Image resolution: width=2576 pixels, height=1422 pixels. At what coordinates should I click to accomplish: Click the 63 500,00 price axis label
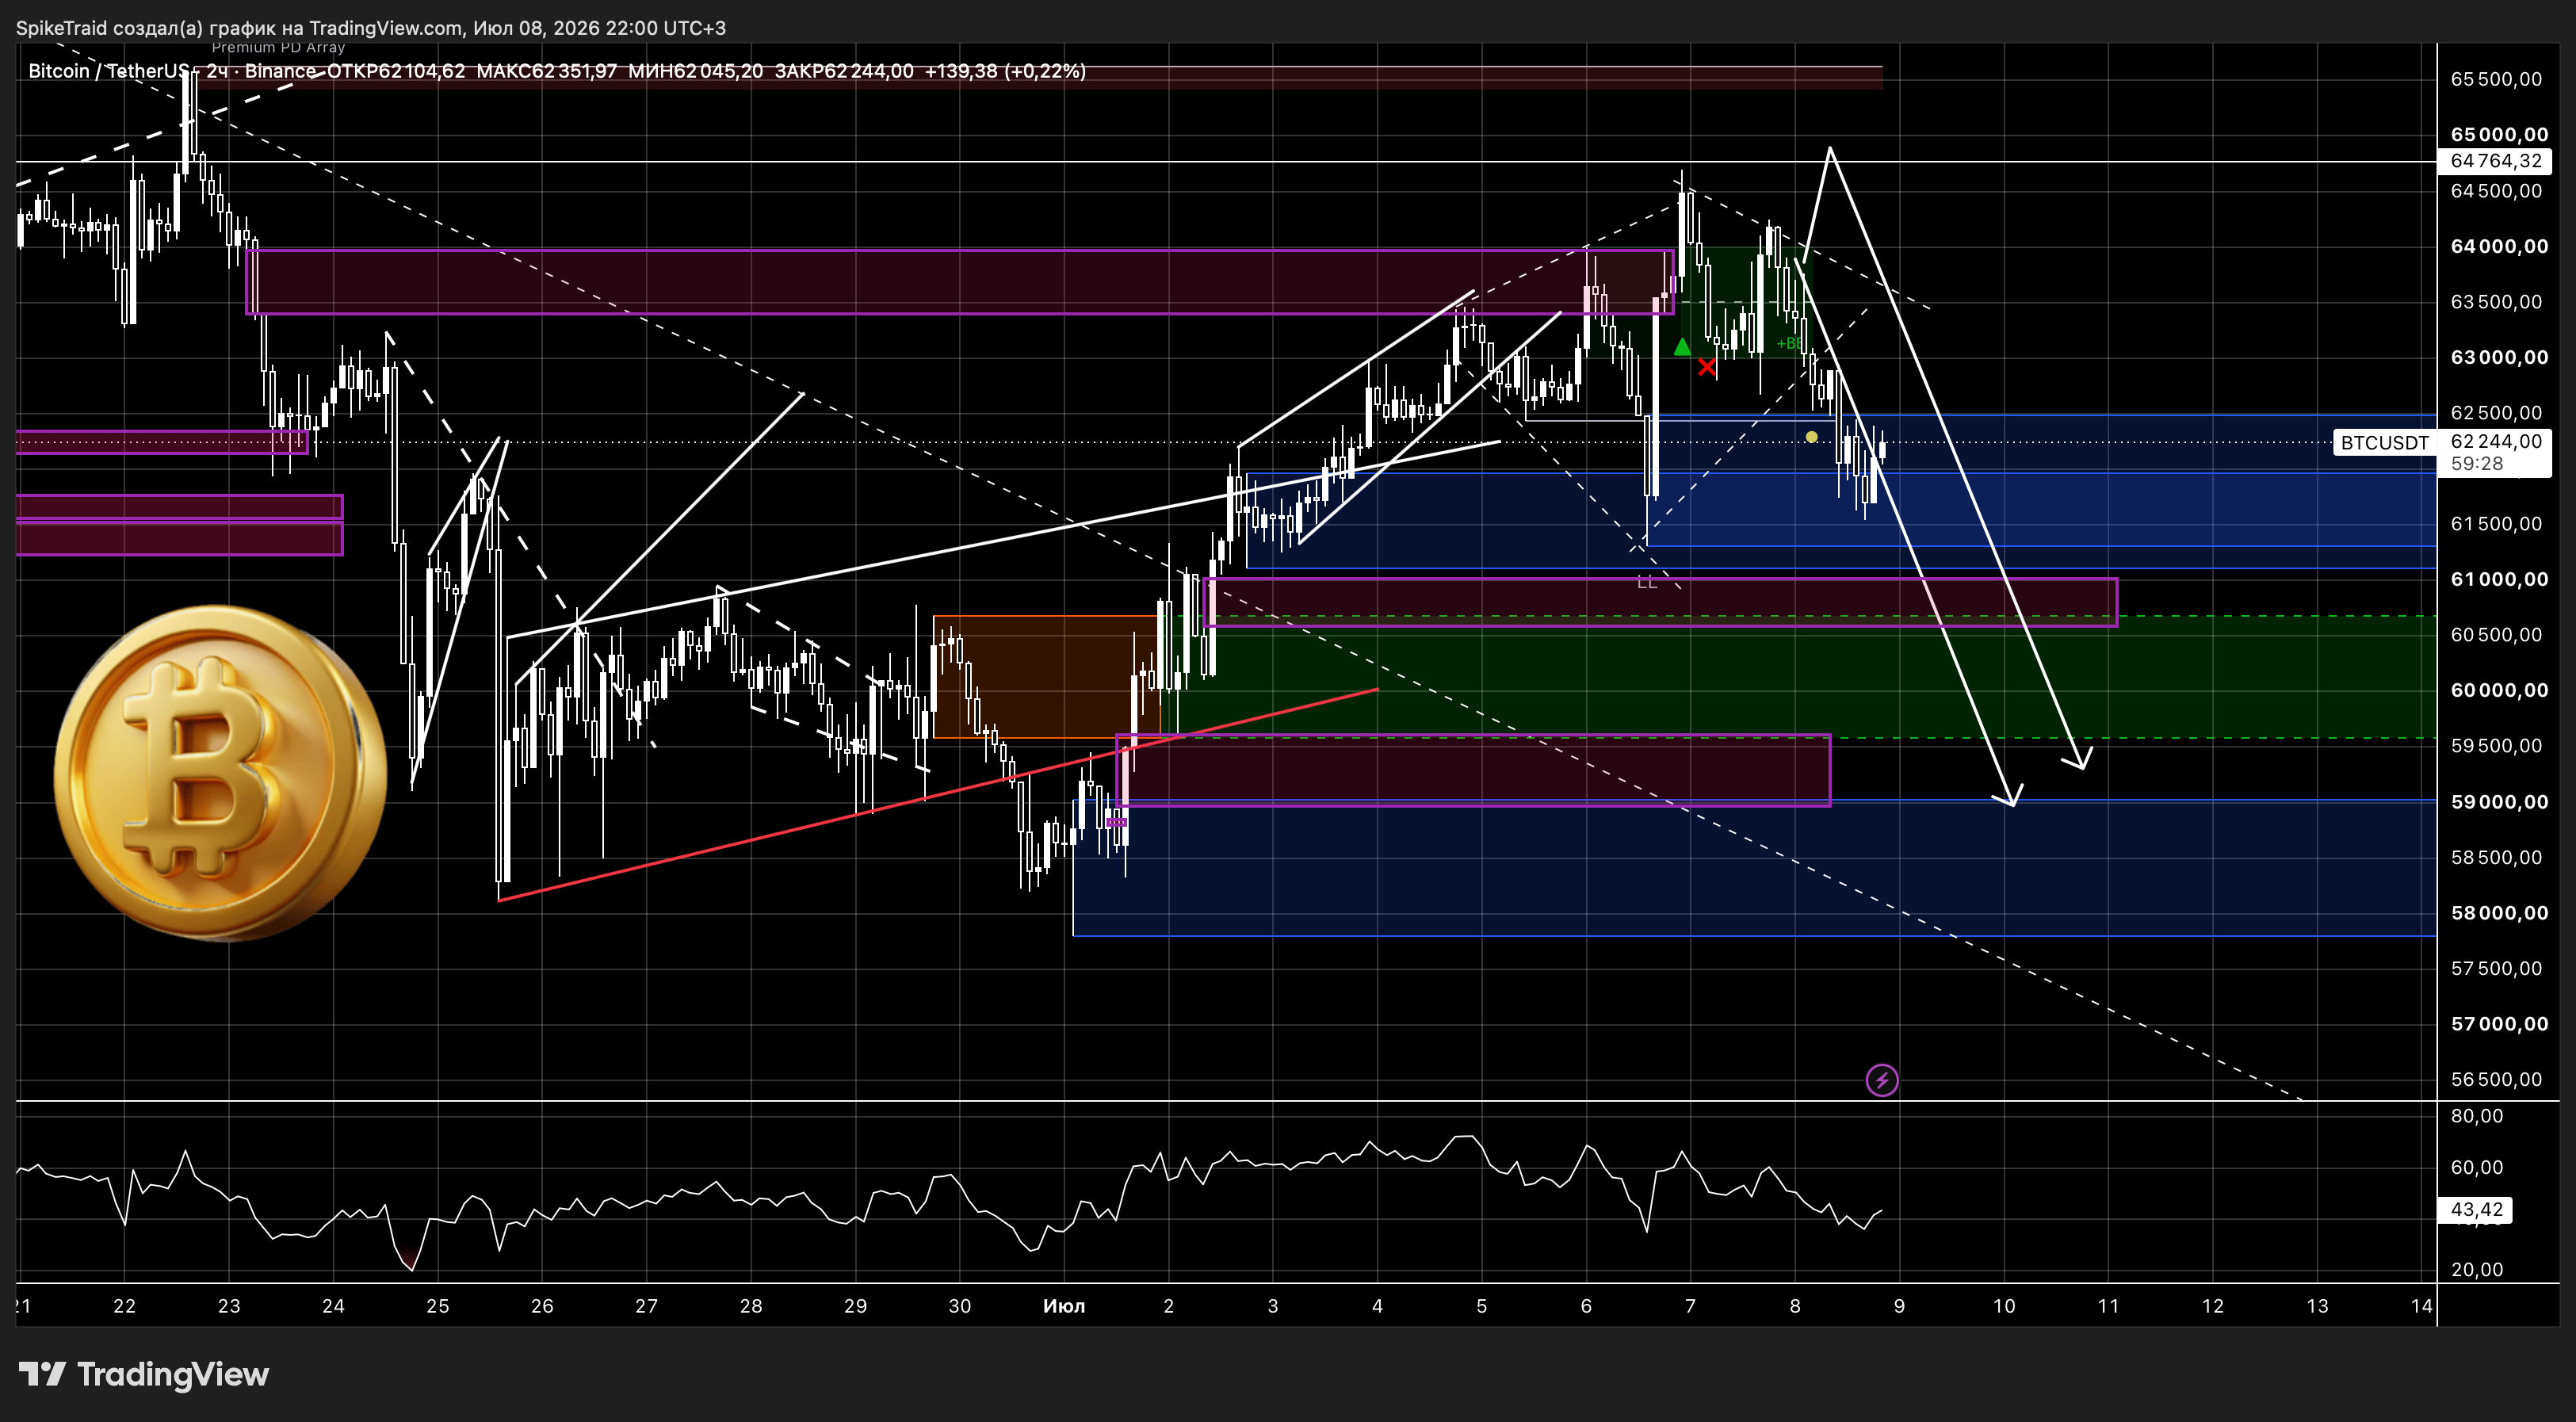(2496, 302)
